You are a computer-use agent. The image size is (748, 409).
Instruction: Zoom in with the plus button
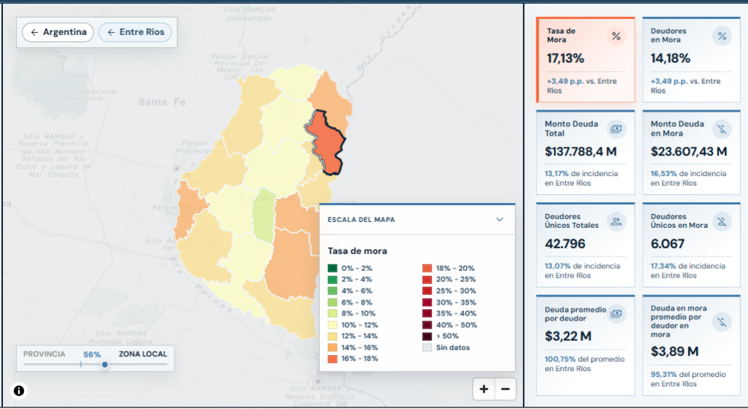(x=484, y=389)
